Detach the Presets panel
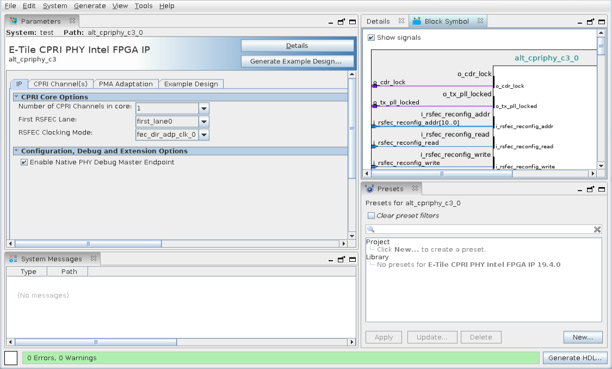 (x=591, y=189)
